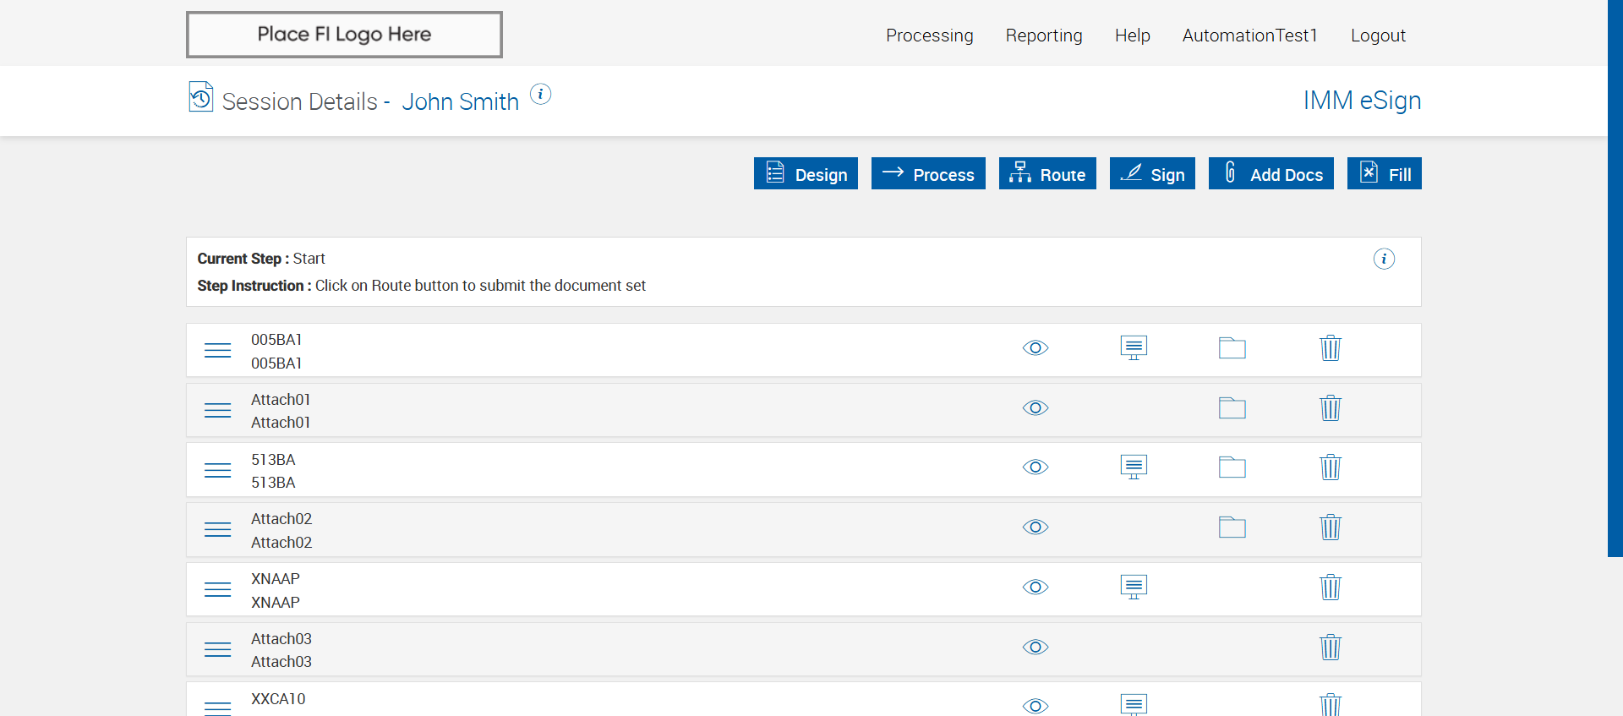Open the Current Step info icon
The height and width of the screenshot is (716, 1623).
point(1383,259)
